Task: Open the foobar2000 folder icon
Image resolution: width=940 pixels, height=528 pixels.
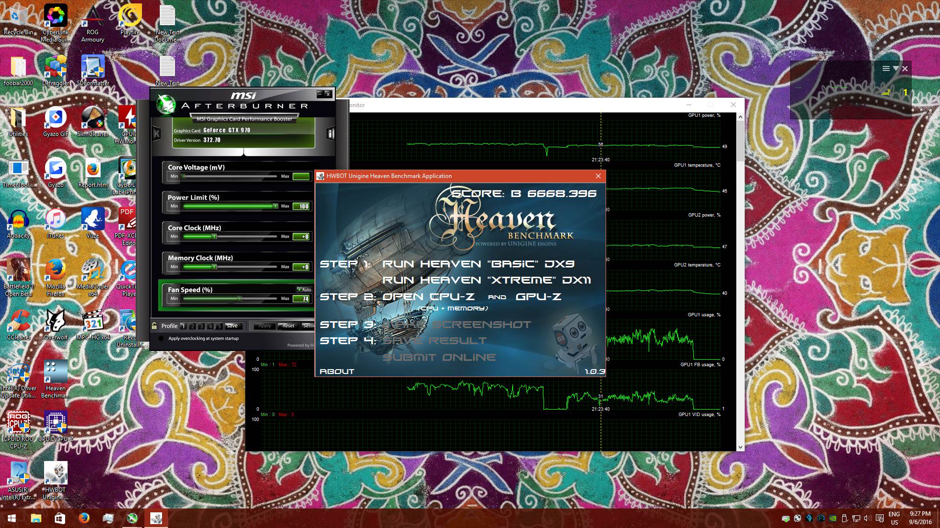Action: pos(19,71)
